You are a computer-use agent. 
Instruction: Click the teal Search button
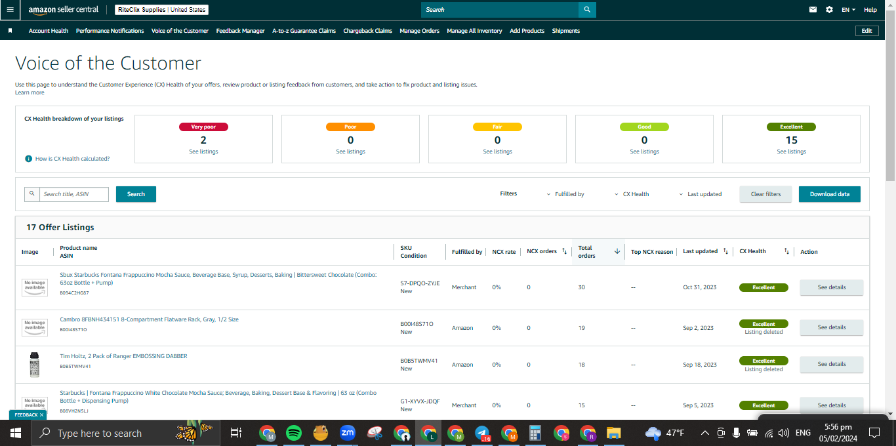[136, 194]
